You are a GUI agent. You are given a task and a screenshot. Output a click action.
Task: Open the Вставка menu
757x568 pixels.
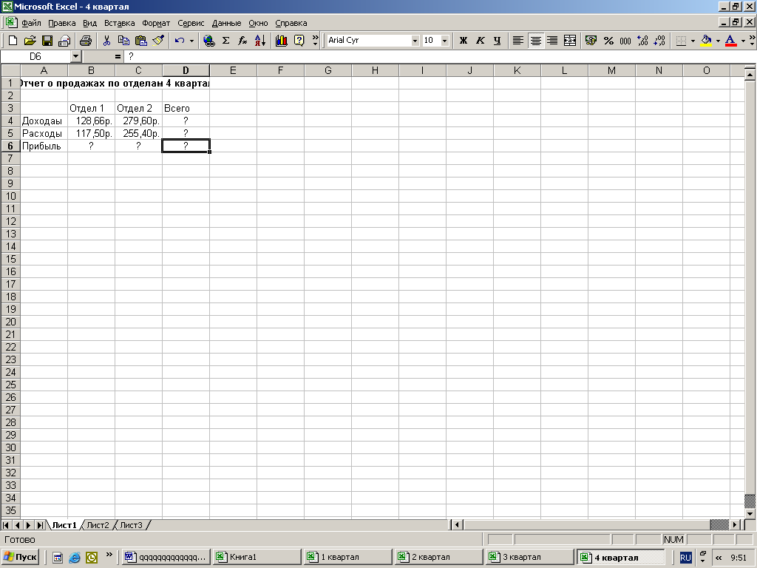119,23
